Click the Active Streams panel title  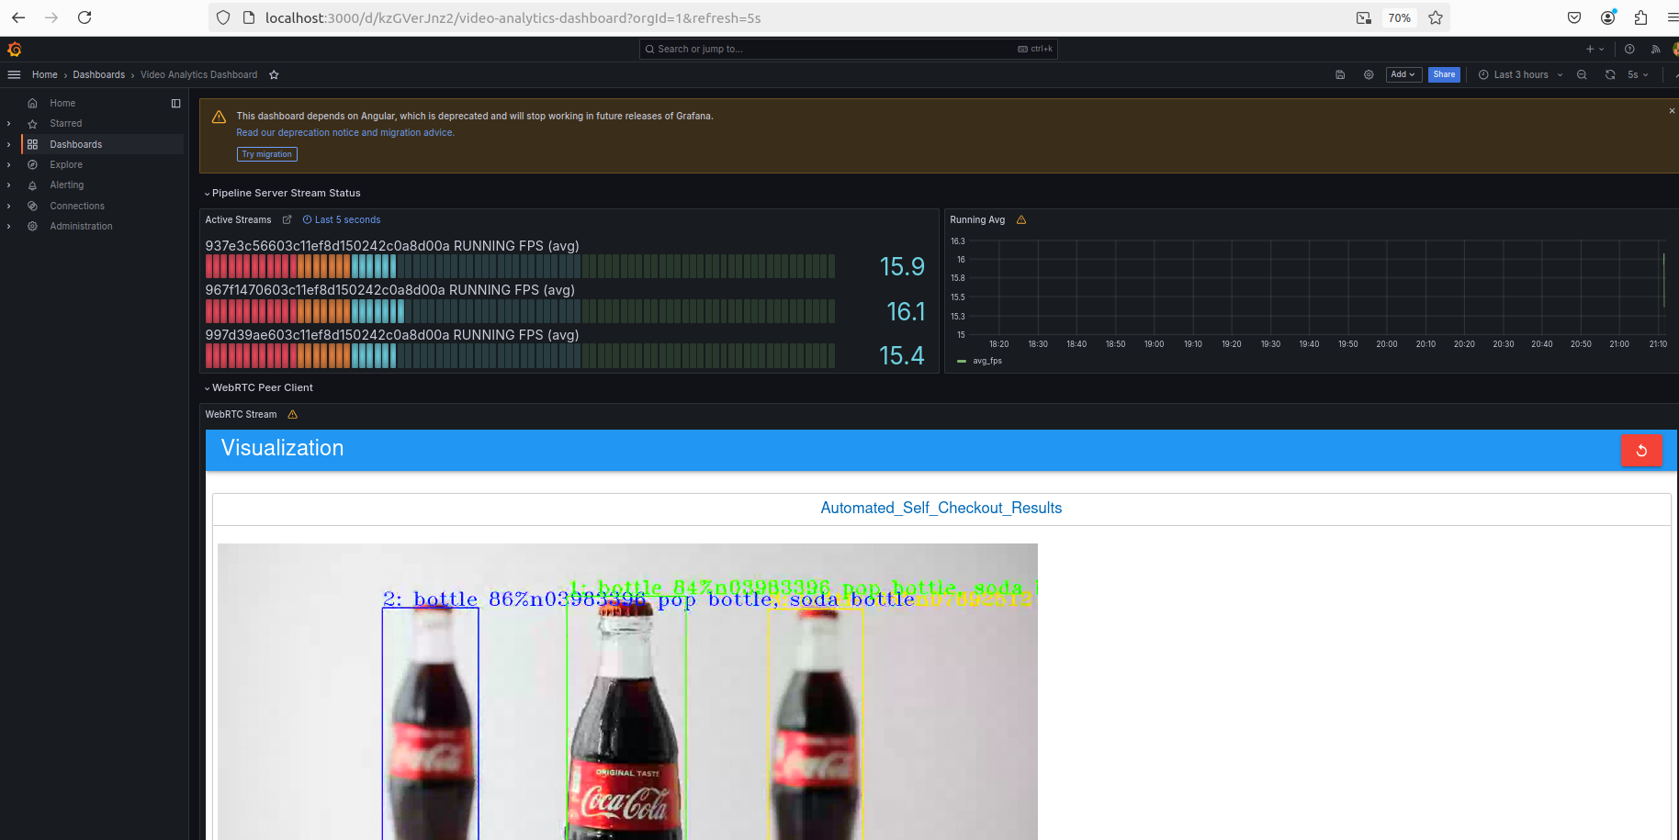pyautogui.click(x=238, y=220)
